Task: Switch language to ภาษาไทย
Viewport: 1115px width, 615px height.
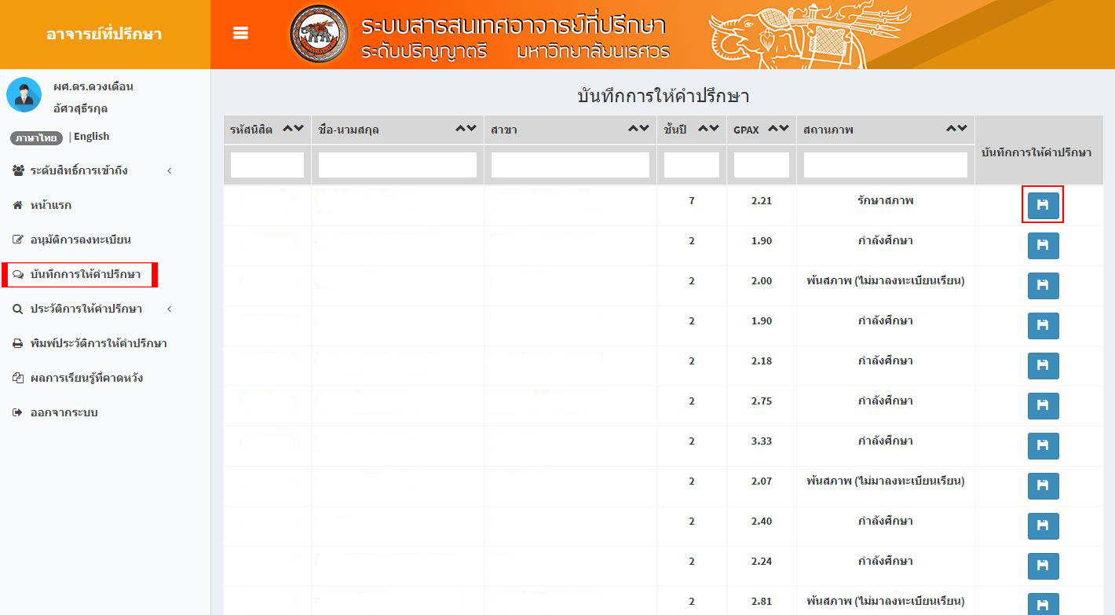Action: [x=37, y=137]
